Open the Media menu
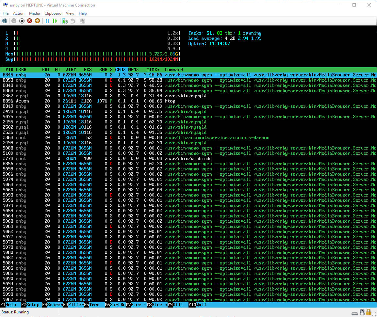The height and width of the screenshot is (317, 377). [34, 13]
